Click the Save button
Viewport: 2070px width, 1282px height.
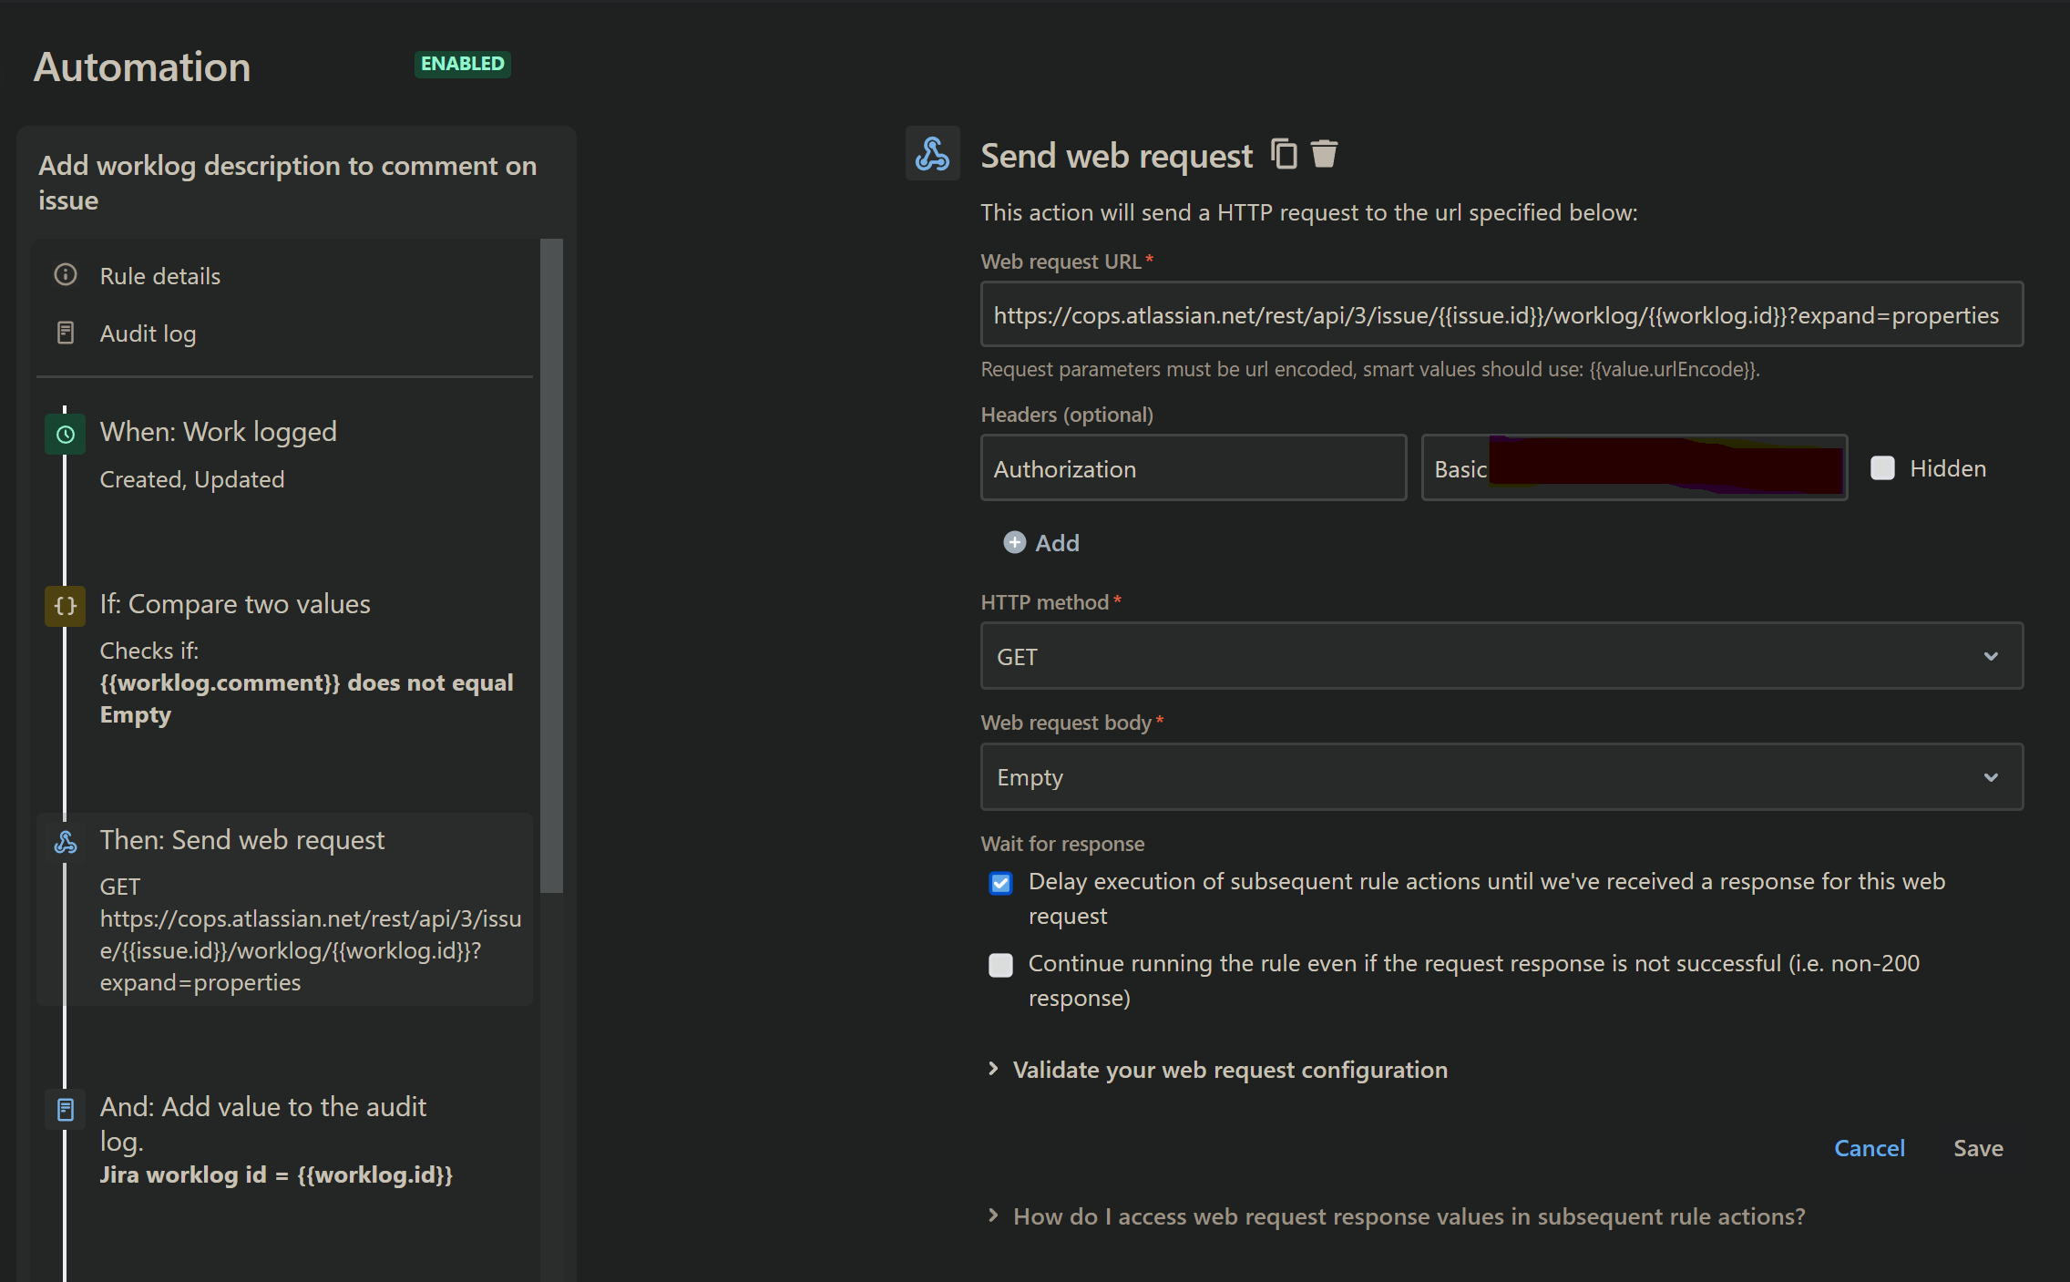[x=1977, y=1148]
